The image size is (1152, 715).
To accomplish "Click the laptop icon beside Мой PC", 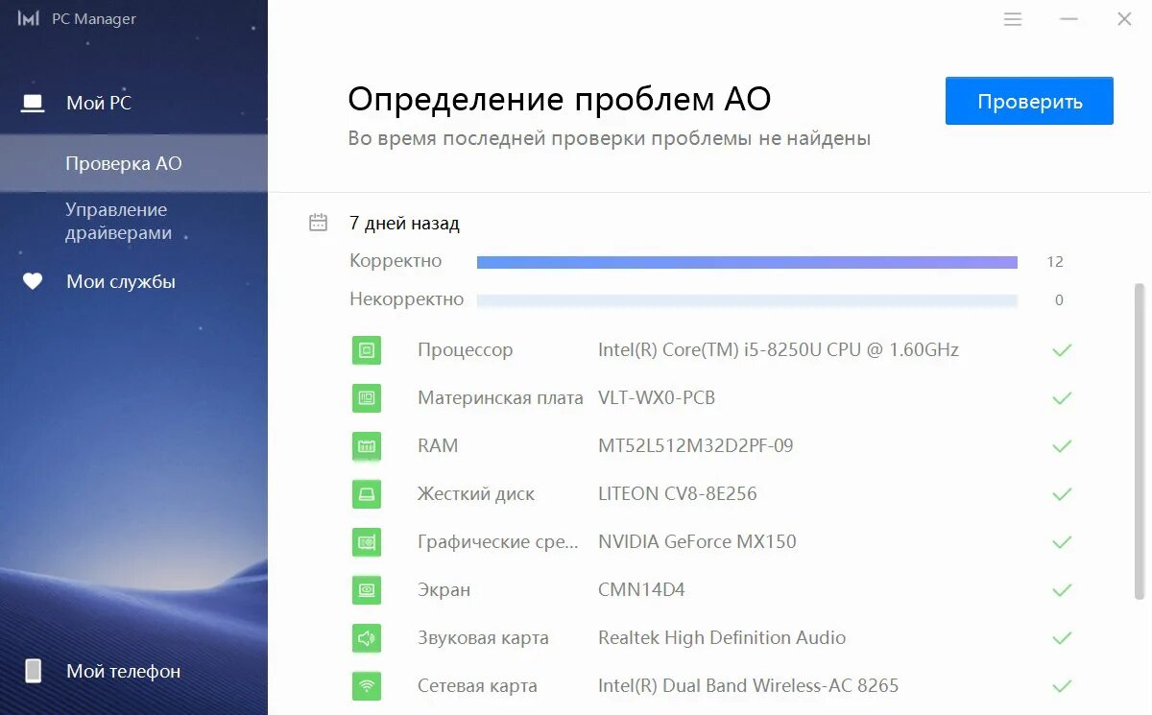I will pos(34,103).
